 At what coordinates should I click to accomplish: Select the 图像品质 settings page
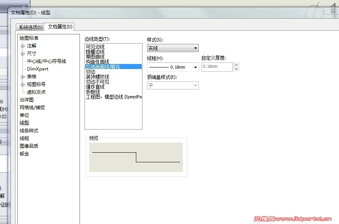click(29, 146)
